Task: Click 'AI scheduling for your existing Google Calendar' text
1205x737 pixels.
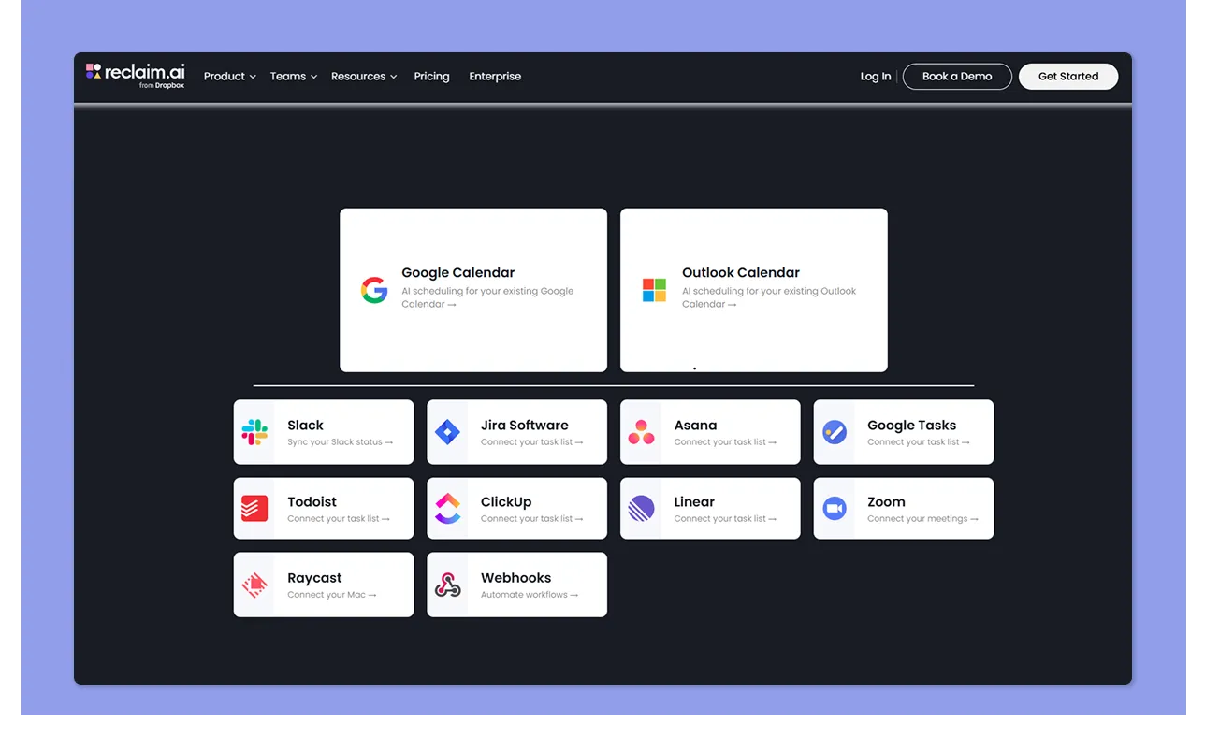Action: click(x=487, y=297)
